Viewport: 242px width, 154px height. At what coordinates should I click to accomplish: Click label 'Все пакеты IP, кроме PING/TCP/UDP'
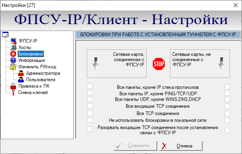pyautogui.click(x=158, y=94)
